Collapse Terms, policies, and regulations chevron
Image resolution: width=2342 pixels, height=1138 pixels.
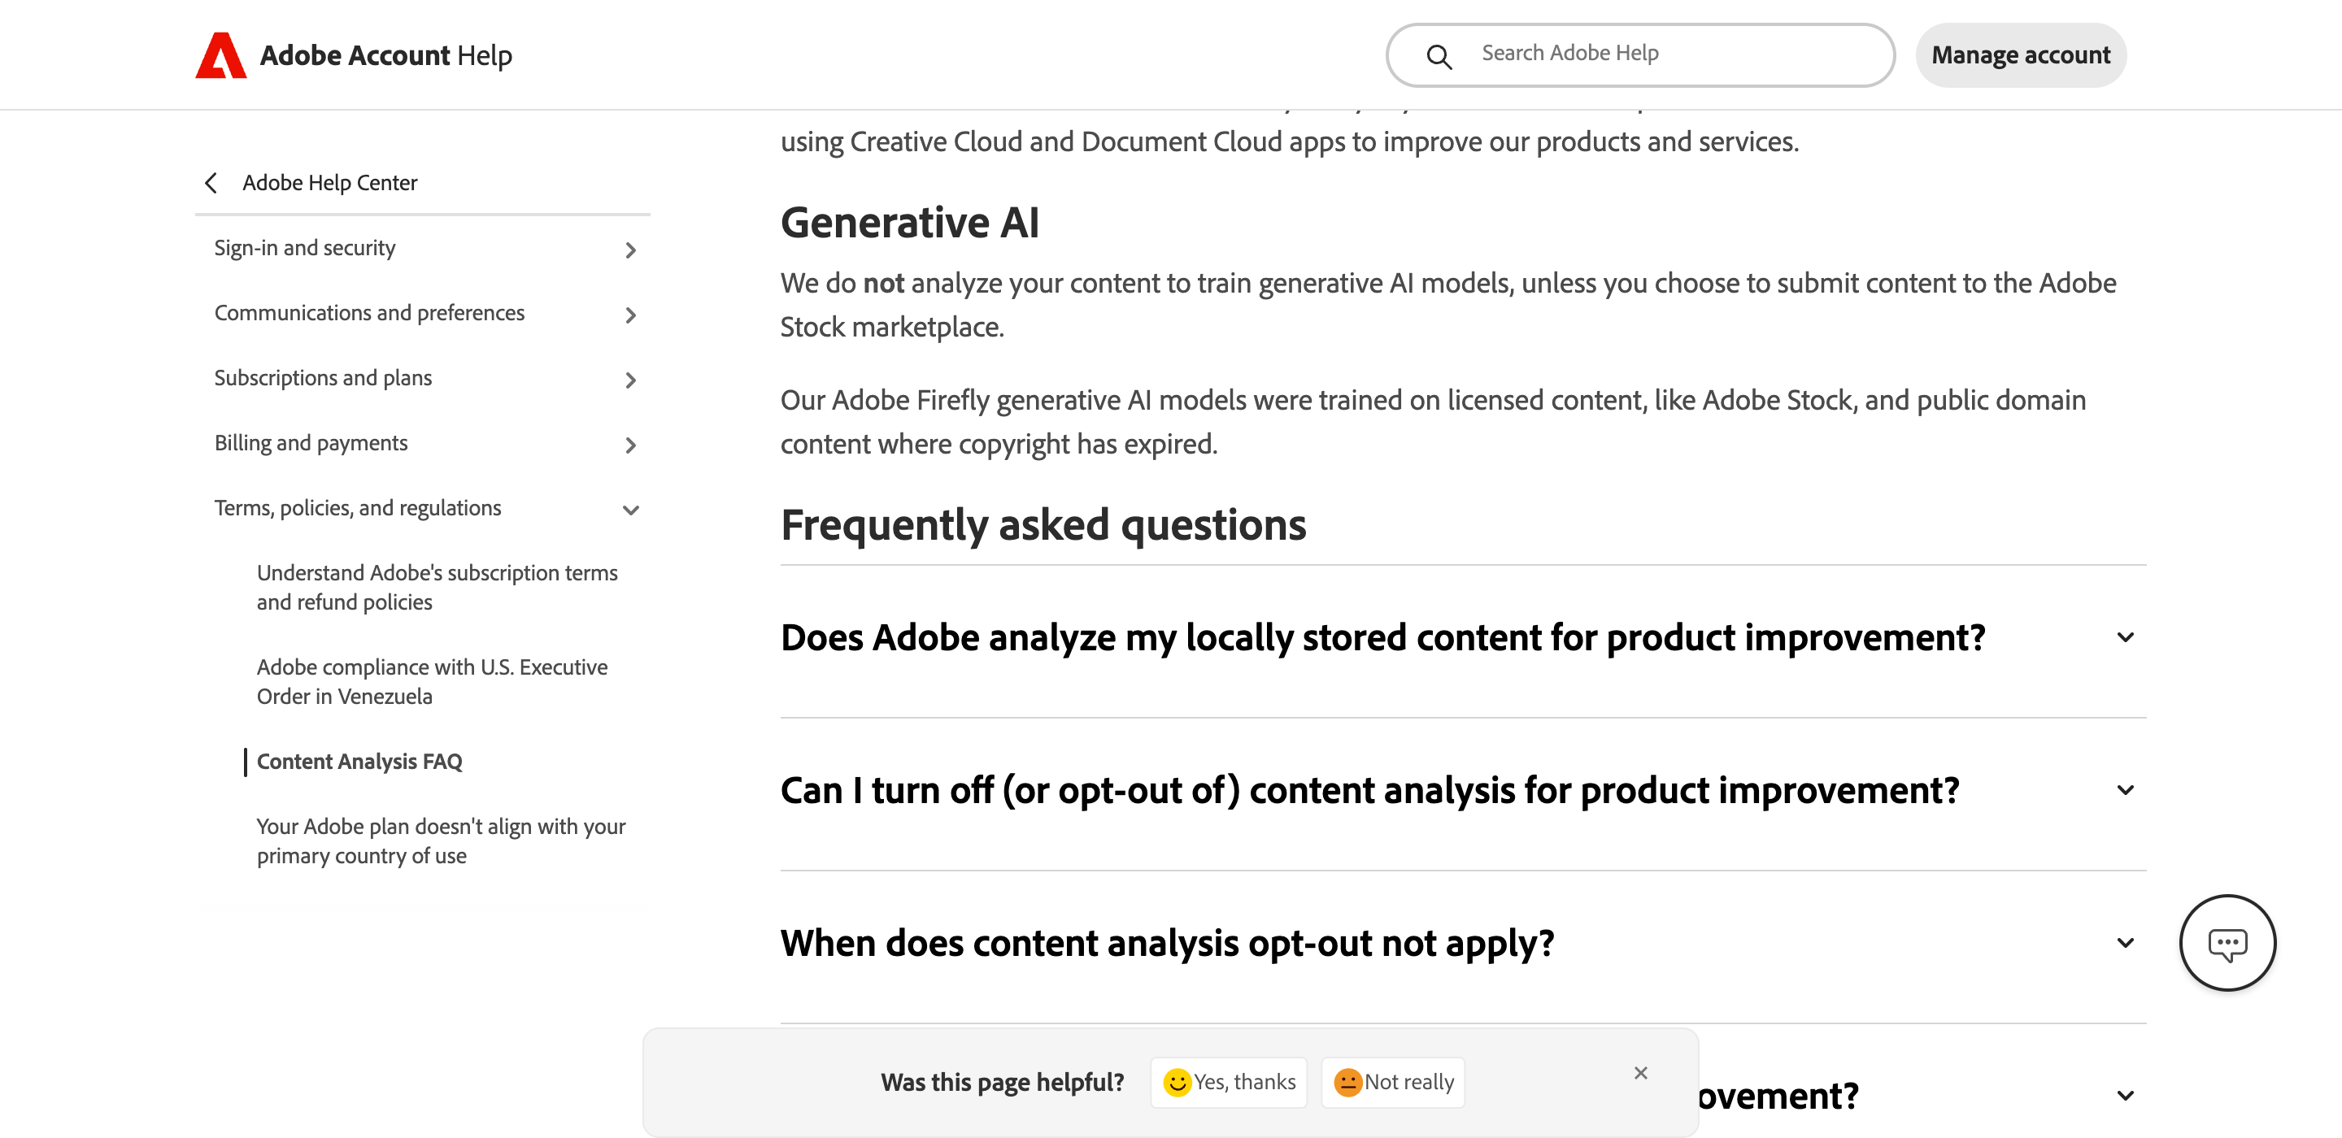630,510
